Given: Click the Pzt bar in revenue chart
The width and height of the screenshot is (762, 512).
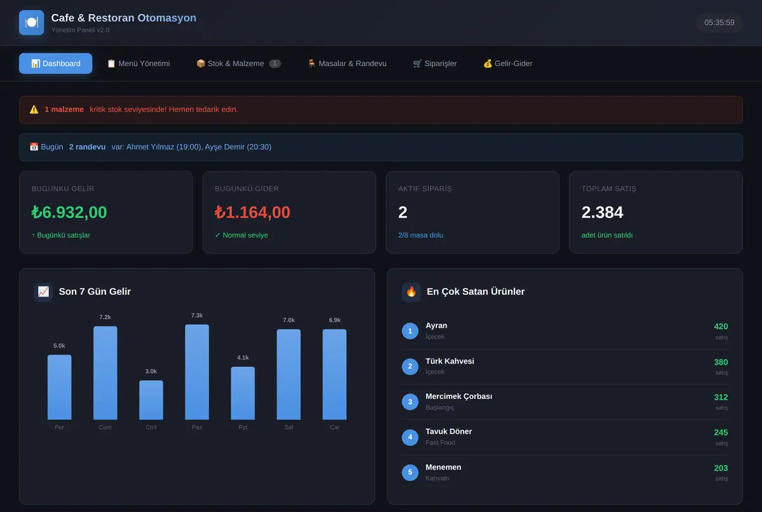Looking at the screenshot, I should pos(243,393).
